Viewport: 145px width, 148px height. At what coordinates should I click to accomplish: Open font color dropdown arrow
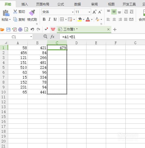click(x=92, y=20)
